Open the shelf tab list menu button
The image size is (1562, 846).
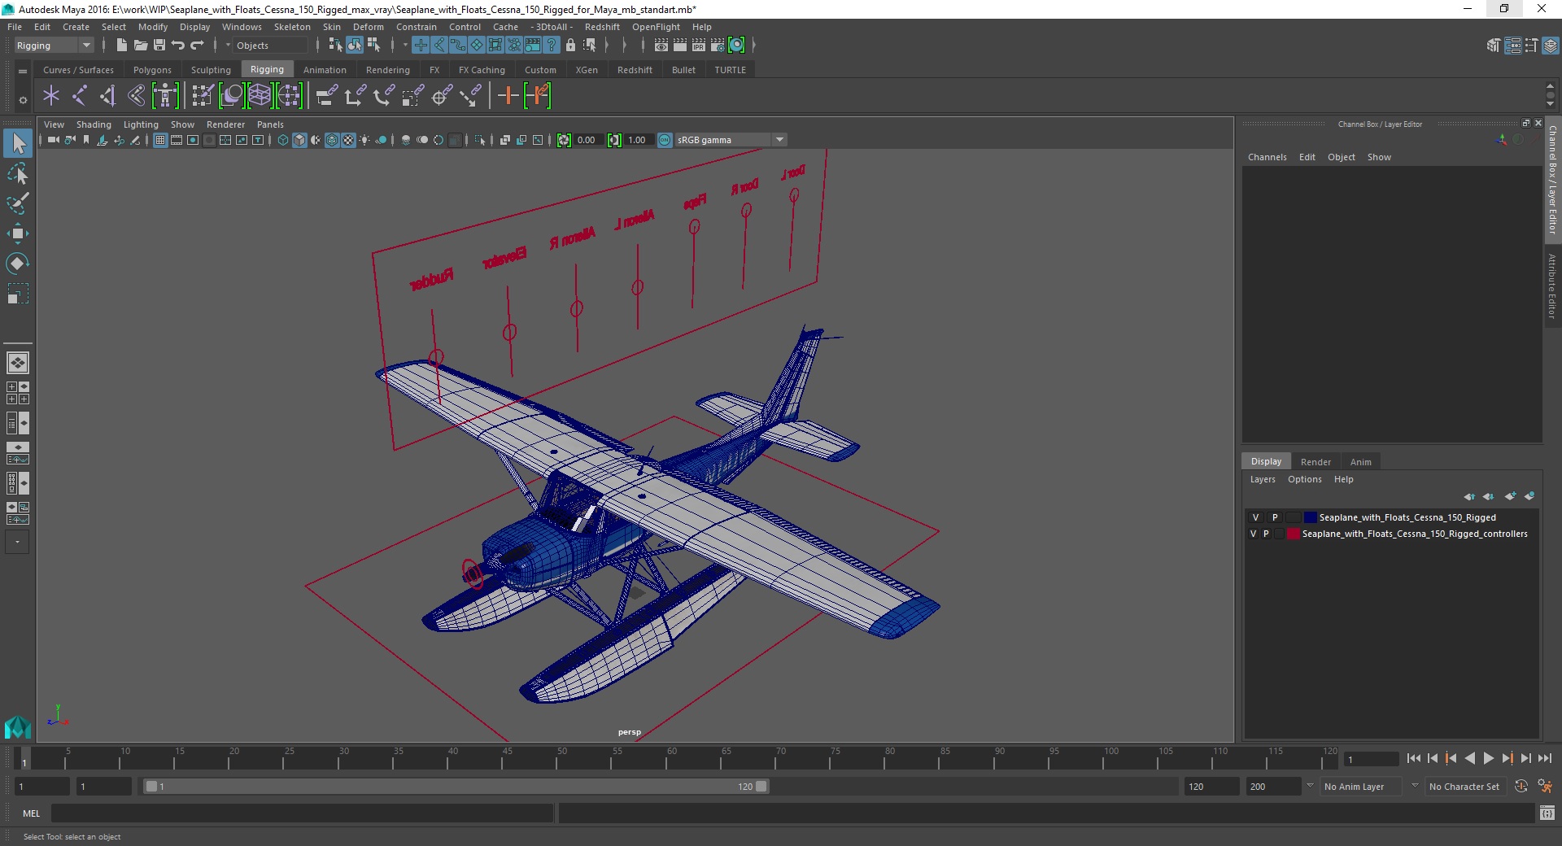click(x=23, y=71)
